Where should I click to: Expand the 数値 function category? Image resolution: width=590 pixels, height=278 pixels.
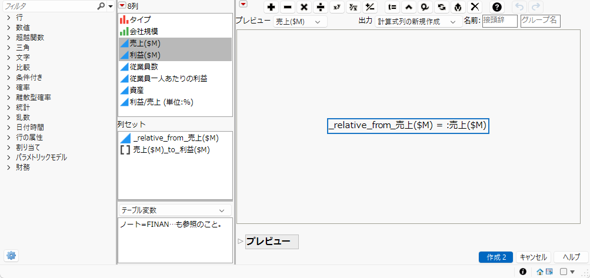click(9, 28)
